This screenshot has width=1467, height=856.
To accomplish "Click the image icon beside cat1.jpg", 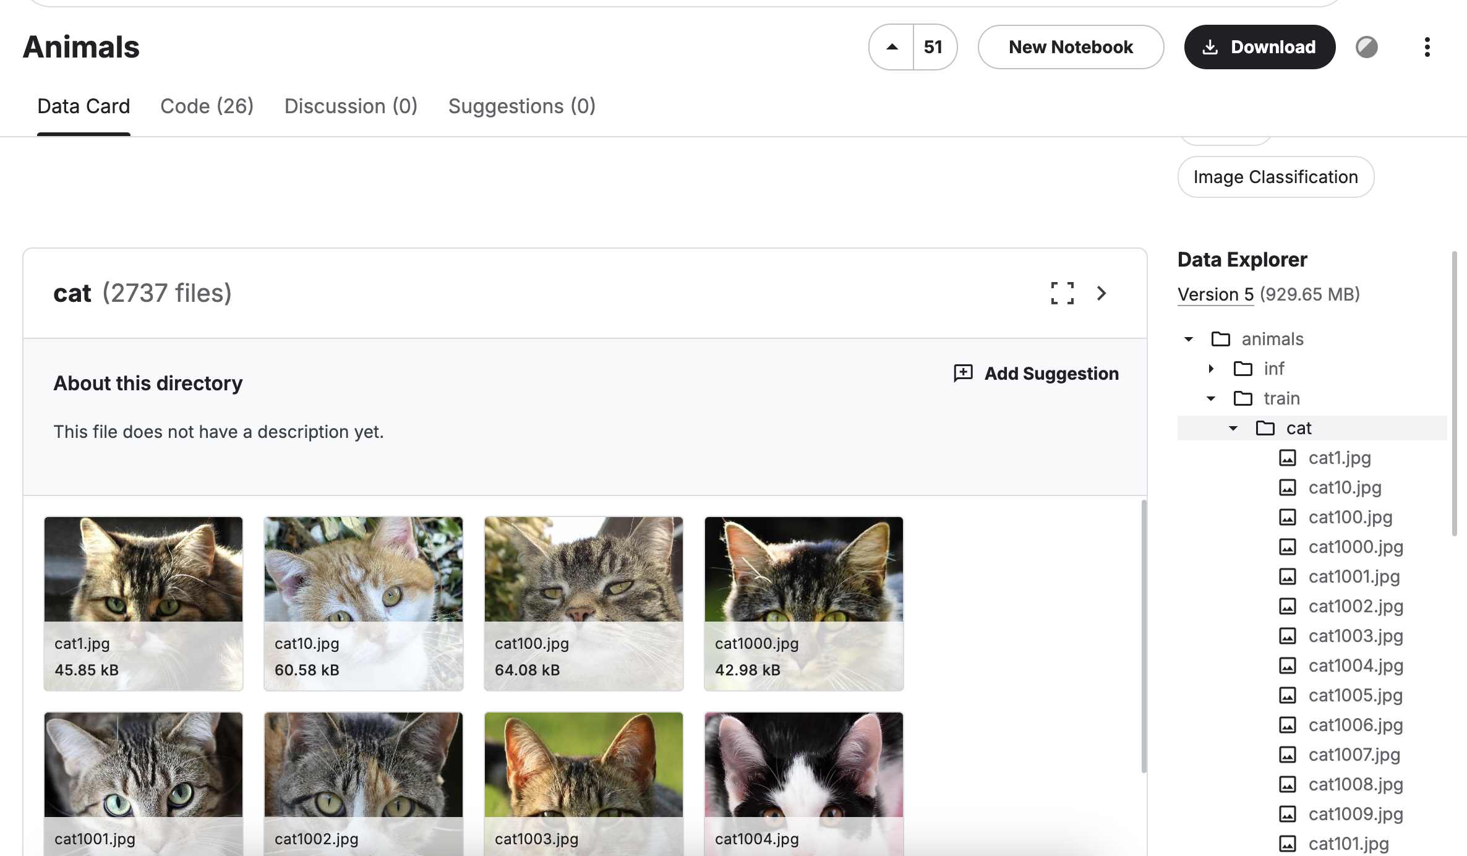I will (1288, 458).
